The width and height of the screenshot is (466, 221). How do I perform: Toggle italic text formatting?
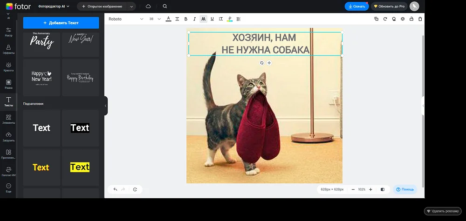pos(194,19)
